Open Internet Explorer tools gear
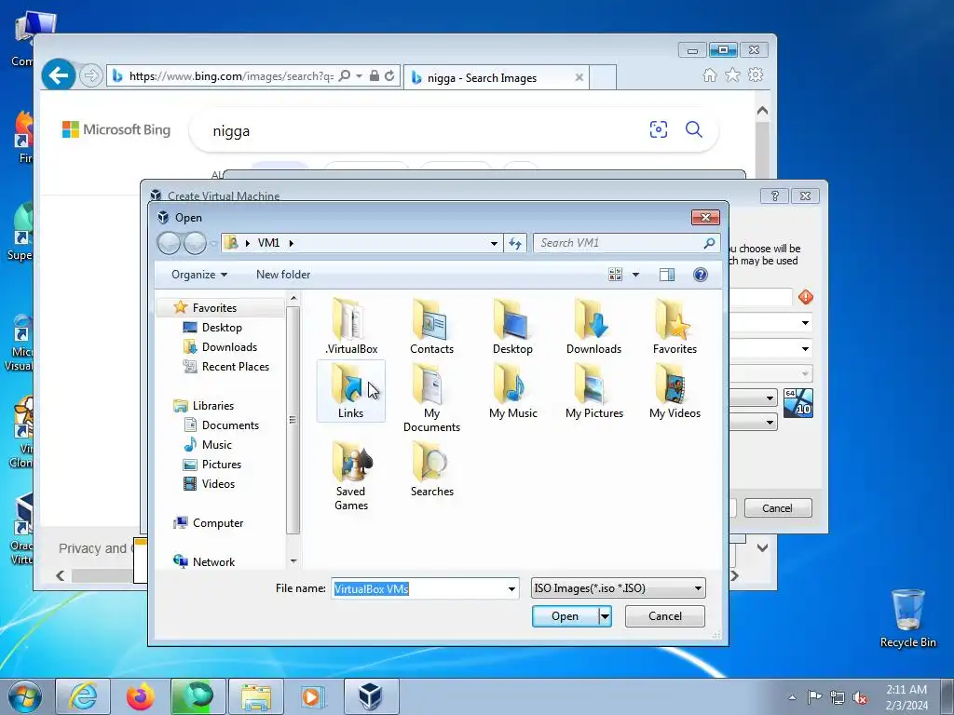The height and width of the screenshot is (715, 954). 756,74
